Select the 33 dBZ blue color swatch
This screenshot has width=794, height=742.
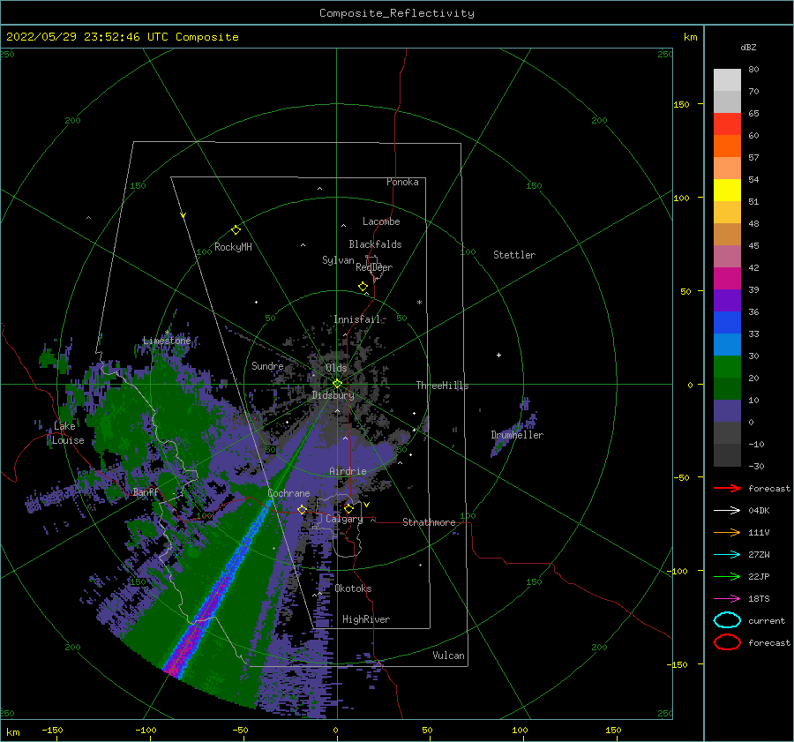pos(727,344)
